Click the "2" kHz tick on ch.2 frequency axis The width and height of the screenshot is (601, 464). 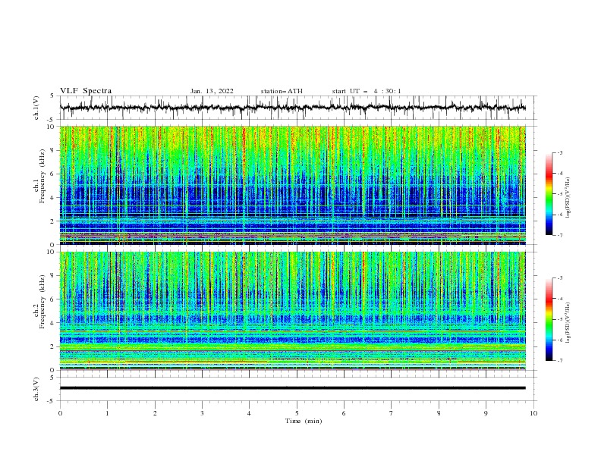[x=53, y=346]
